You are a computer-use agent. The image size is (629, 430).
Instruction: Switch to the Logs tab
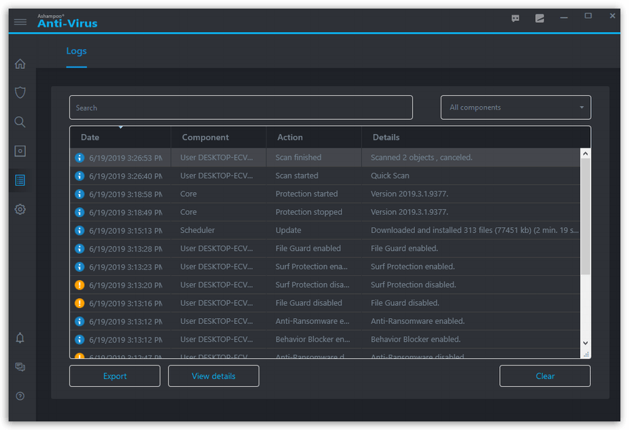[x=76, y=51]
